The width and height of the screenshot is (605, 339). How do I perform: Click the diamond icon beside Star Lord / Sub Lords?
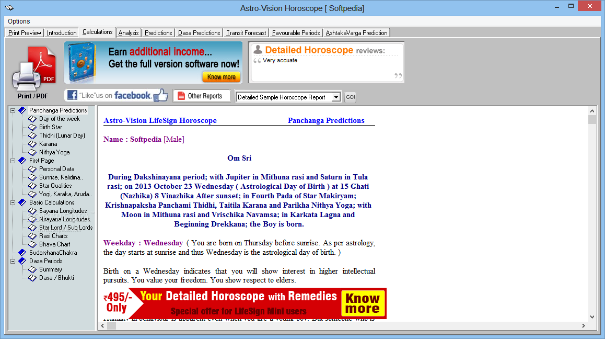(x=32, y=227)
